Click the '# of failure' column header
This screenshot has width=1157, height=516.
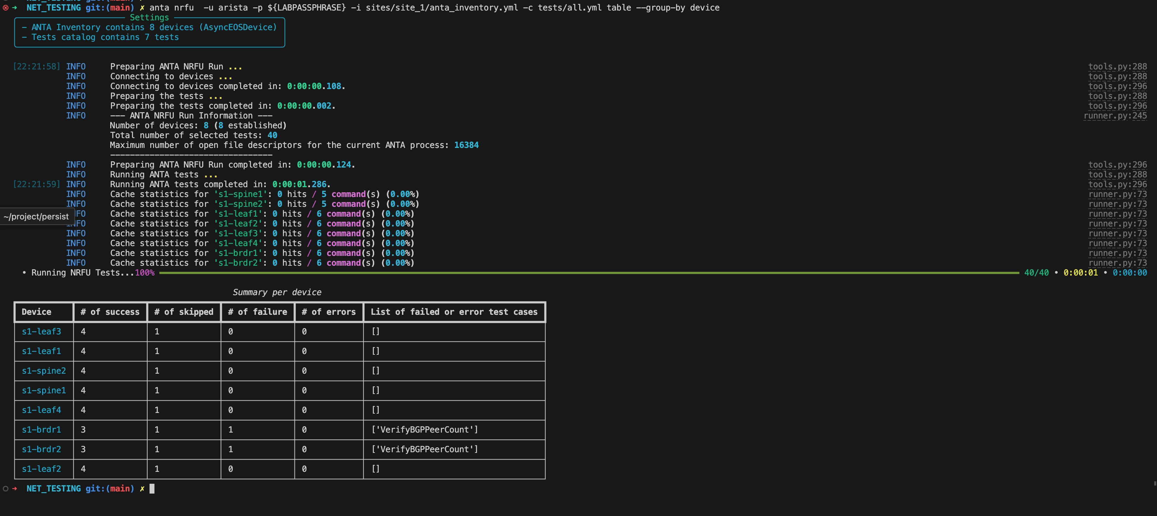coord(257,312)
